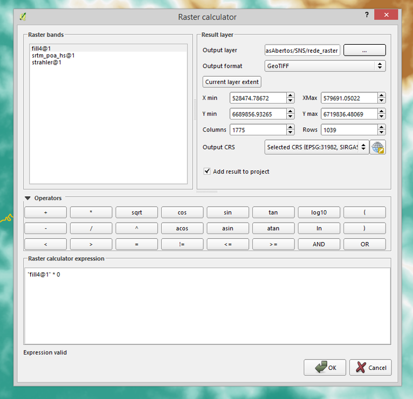Select the strahler@1 raster band
This screenshot has width=413, height=399.
[x=46, y=63]
